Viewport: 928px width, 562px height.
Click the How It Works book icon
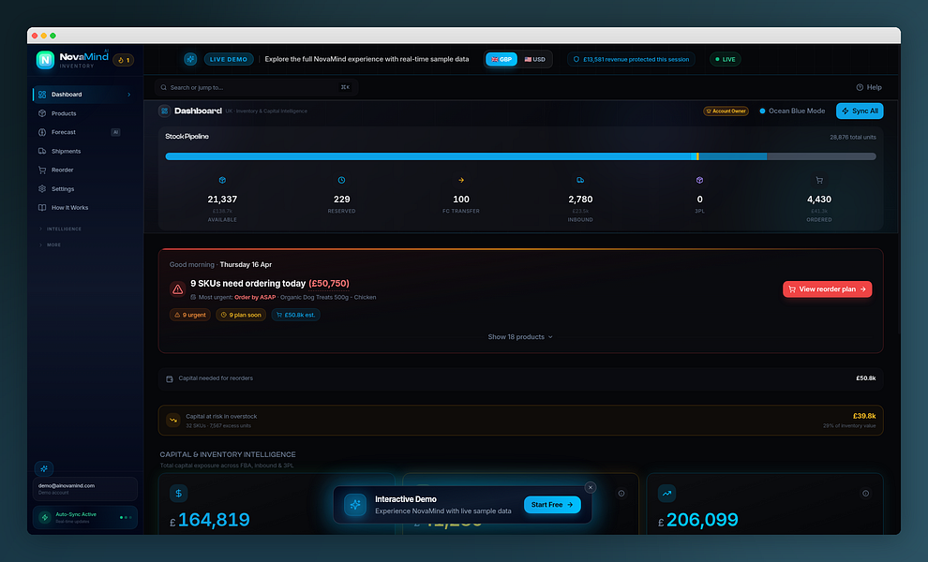(x=42, y=208)
